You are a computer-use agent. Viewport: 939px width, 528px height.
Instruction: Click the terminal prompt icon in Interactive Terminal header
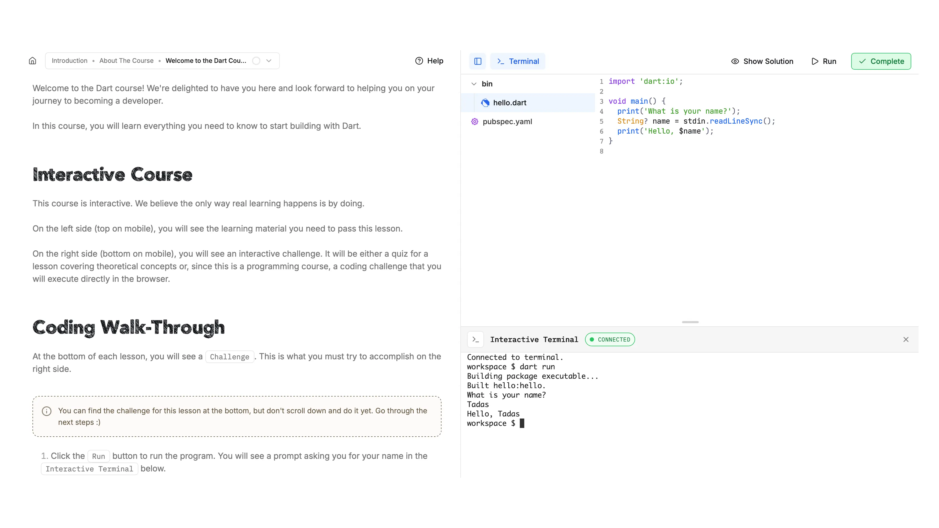tap(475, 339)
